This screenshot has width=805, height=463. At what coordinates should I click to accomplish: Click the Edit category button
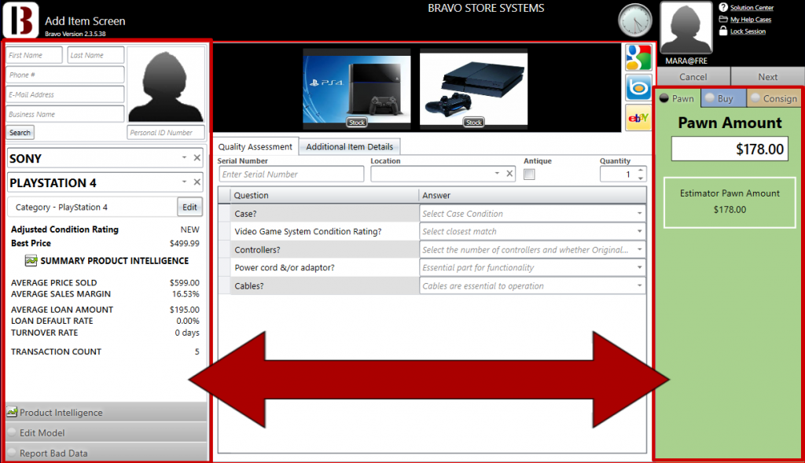[x=189, y=208]
